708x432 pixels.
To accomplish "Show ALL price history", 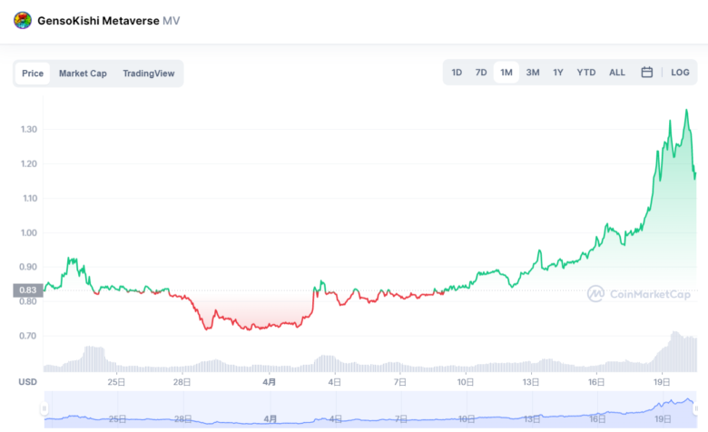I will pos(617,73).
